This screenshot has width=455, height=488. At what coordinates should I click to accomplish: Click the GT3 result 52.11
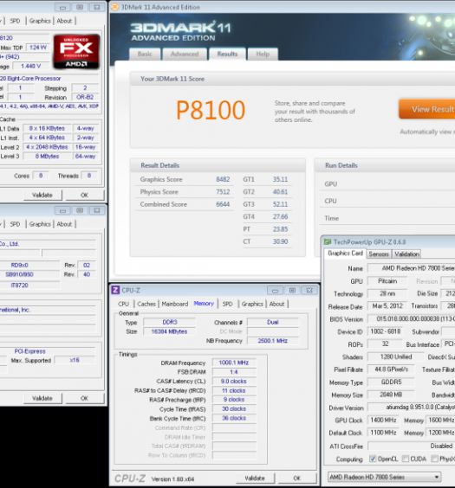[280, 204]
